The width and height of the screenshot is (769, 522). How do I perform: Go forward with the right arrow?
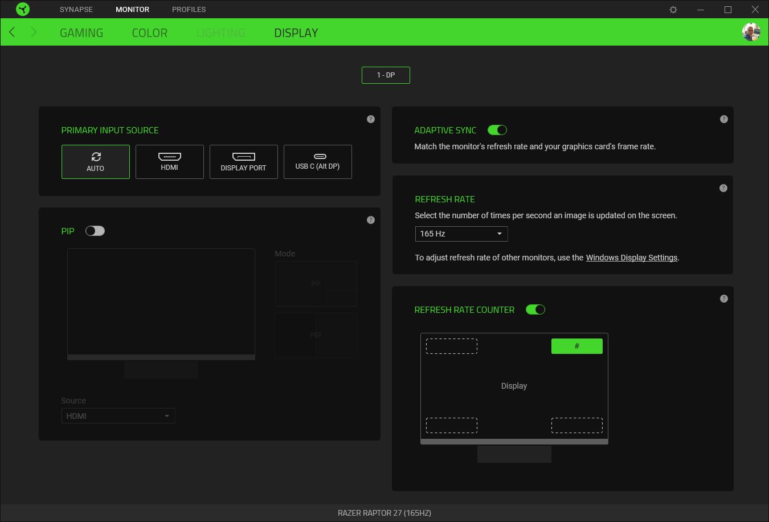[x=34, y=32]
